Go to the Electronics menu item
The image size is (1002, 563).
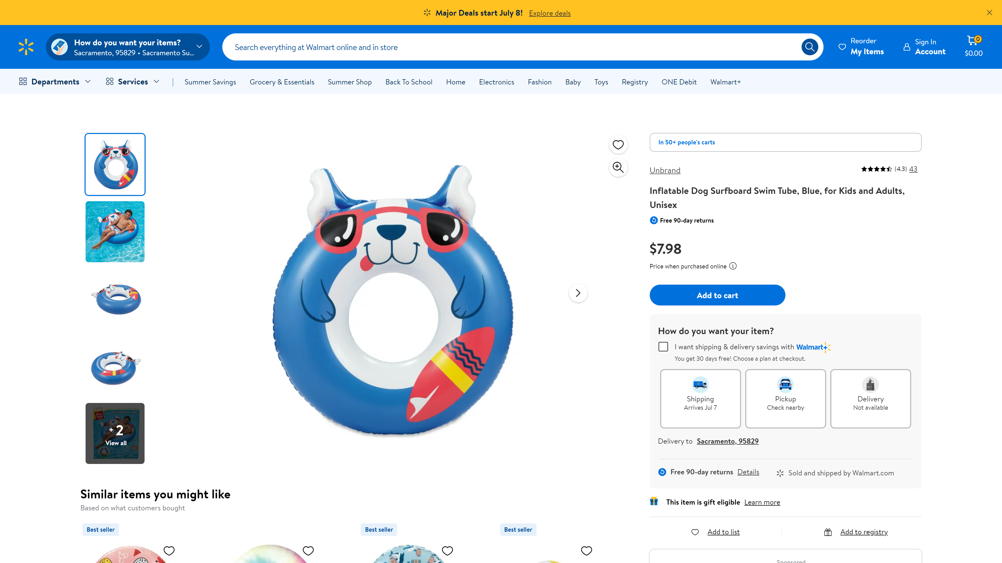click(x=496, y=82)
